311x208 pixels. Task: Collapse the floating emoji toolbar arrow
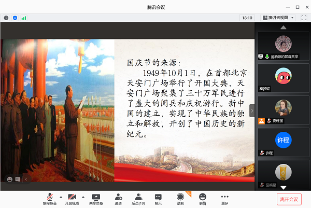click(x=26, y=179)
